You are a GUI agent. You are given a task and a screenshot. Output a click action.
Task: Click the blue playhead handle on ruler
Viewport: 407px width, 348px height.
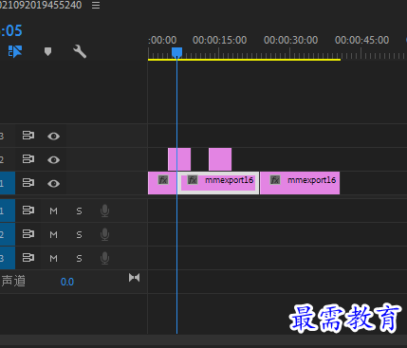[x=176, y=52]
